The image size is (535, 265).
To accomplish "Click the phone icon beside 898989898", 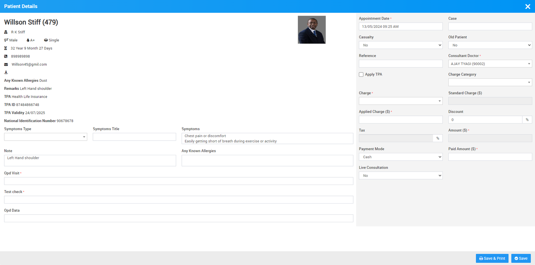I will pyautogui.click(x=6, y=56).
